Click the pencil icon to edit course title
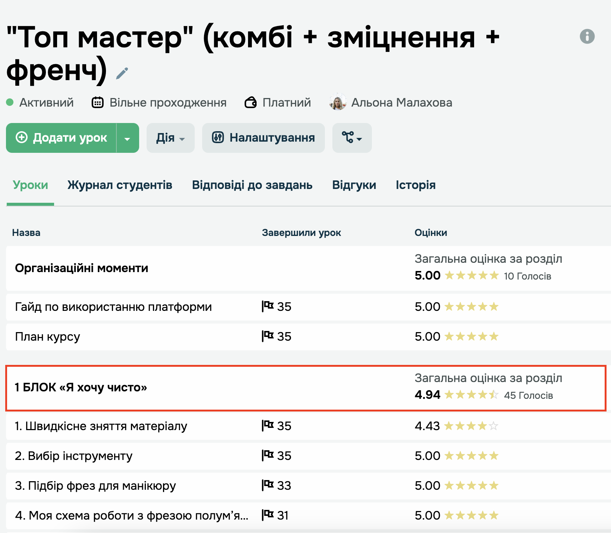This screenshot has height=533, width=611. point(122,73)
